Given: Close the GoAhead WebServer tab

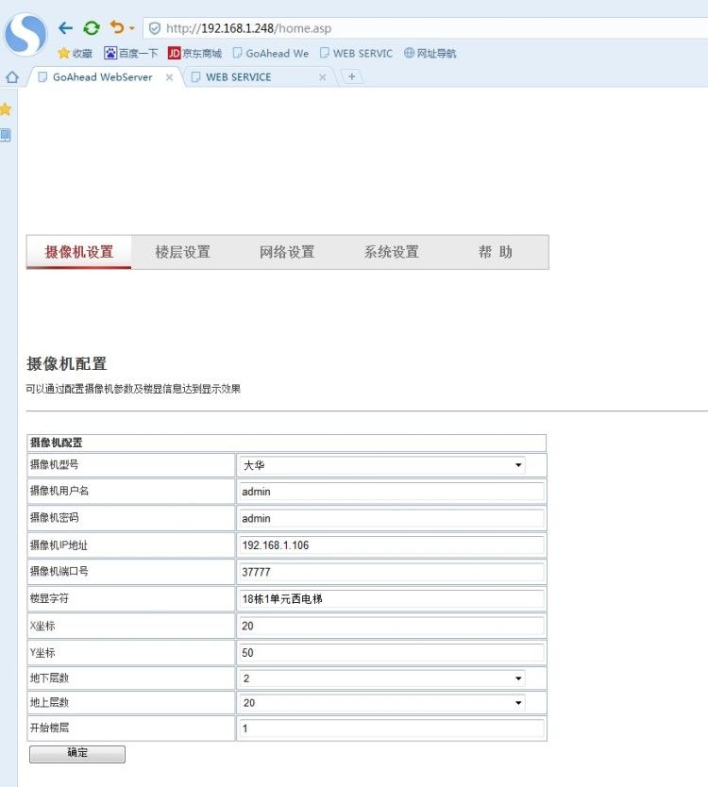Looking at the screenshot, I should 169,77.
